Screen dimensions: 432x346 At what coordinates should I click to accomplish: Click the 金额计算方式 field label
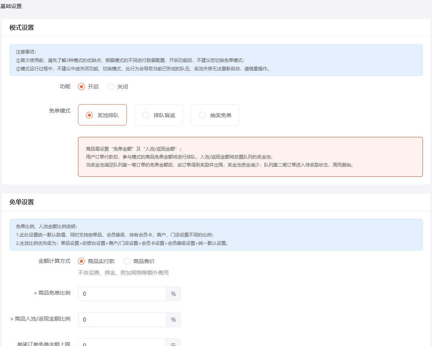point(54,261)
